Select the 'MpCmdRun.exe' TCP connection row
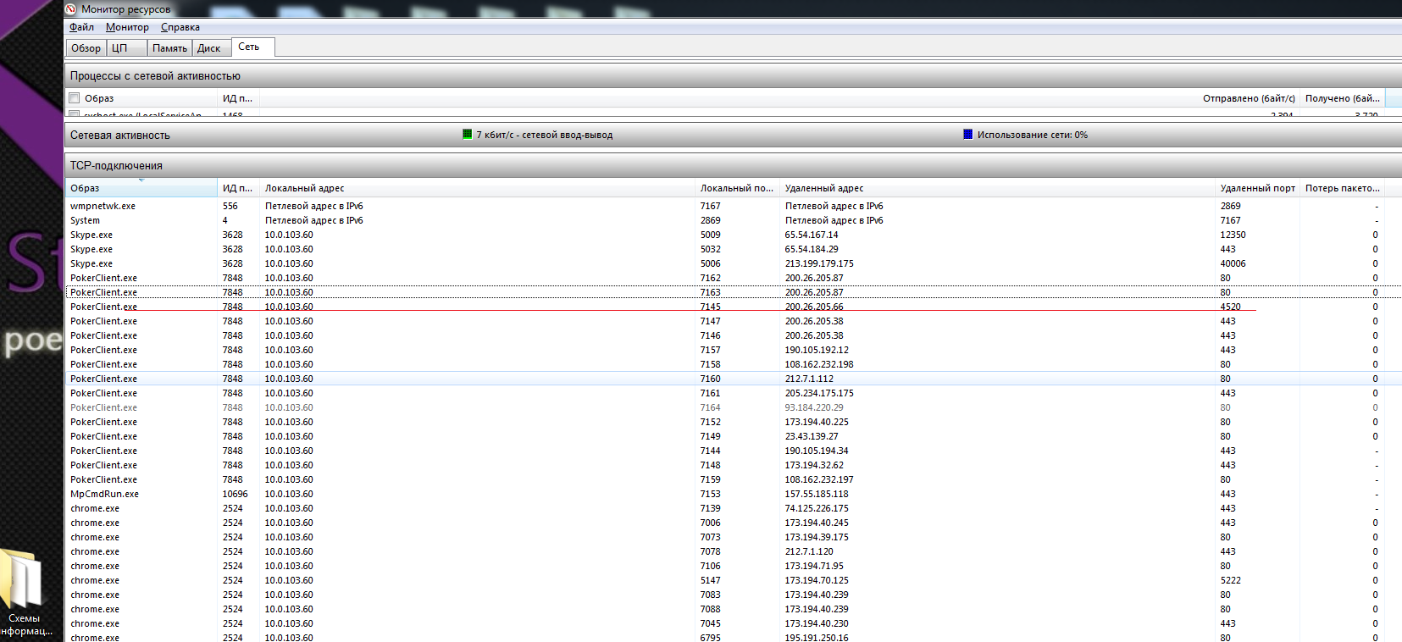Image resolution: width=1402 pixels, height=642 pixels. tap(734, 494)
